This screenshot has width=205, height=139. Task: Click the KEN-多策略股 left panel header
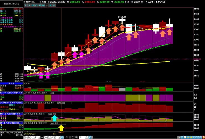pyautogui.click(x=12, y=103)
